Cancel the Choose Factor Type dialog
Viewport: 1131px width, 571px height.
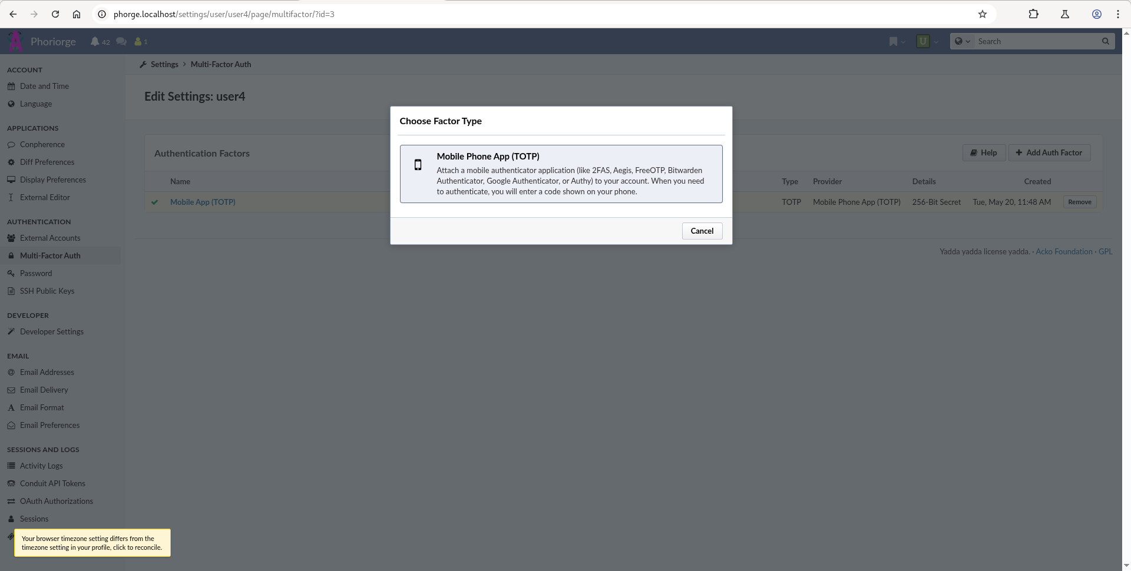(702, 231)
